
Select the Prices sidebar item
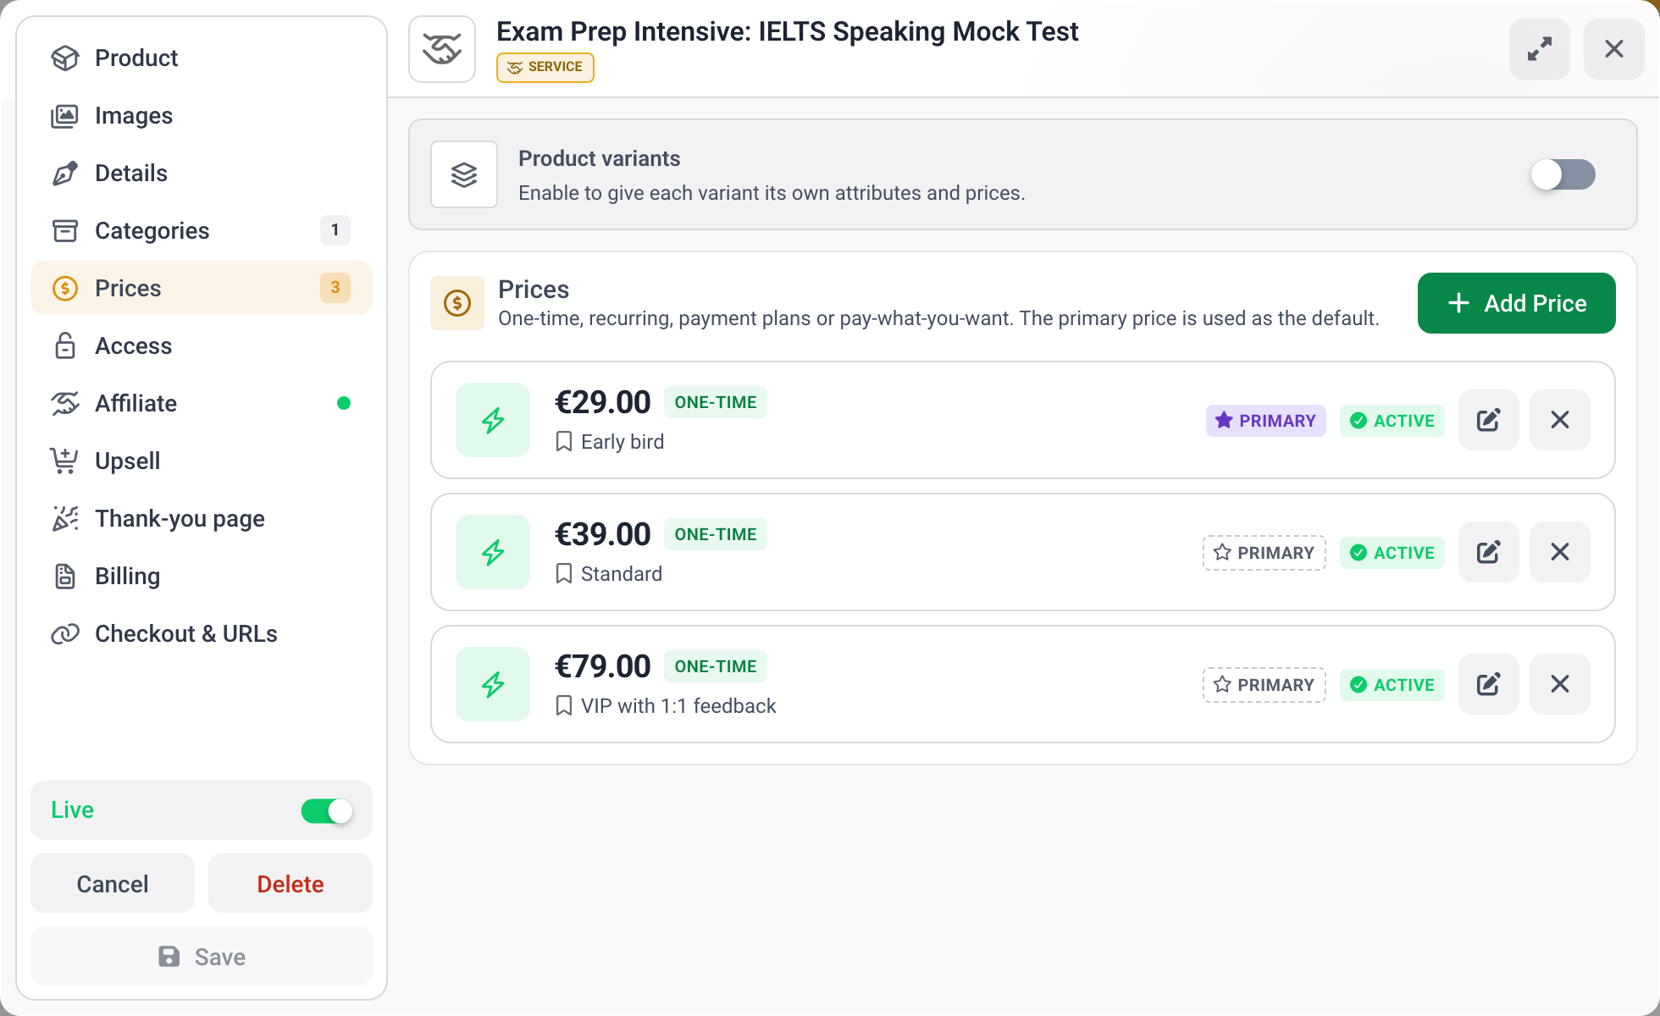(202, 288)
